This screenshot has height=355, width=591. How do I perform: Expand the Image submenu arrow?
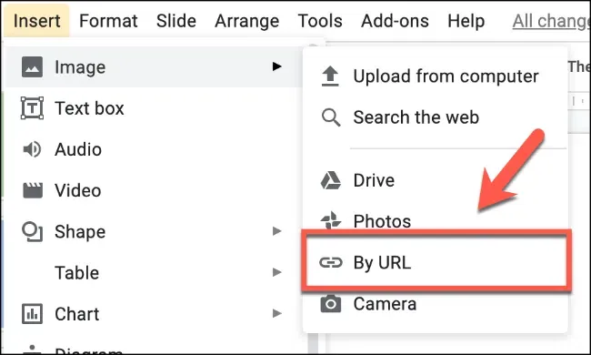coord(277,66)
